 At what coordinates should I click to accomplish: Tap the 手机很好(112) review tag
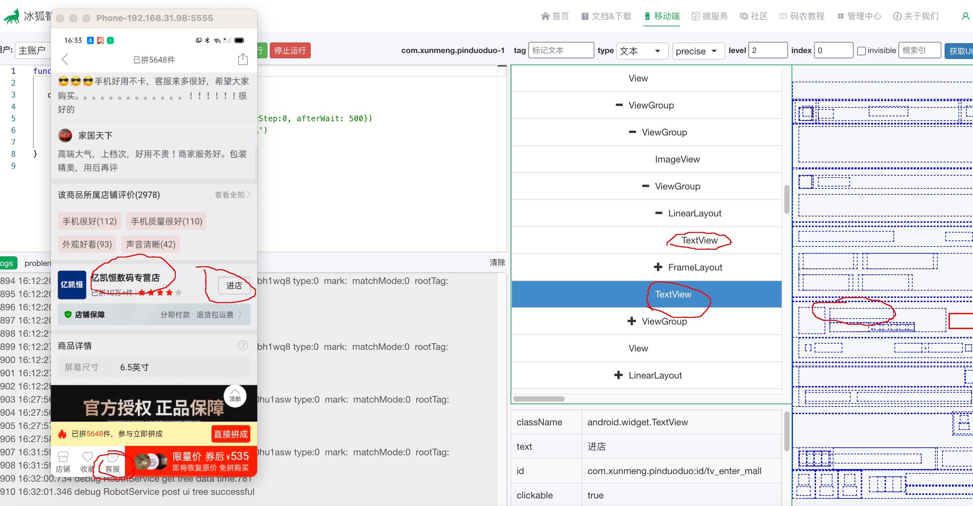point(89,221)
